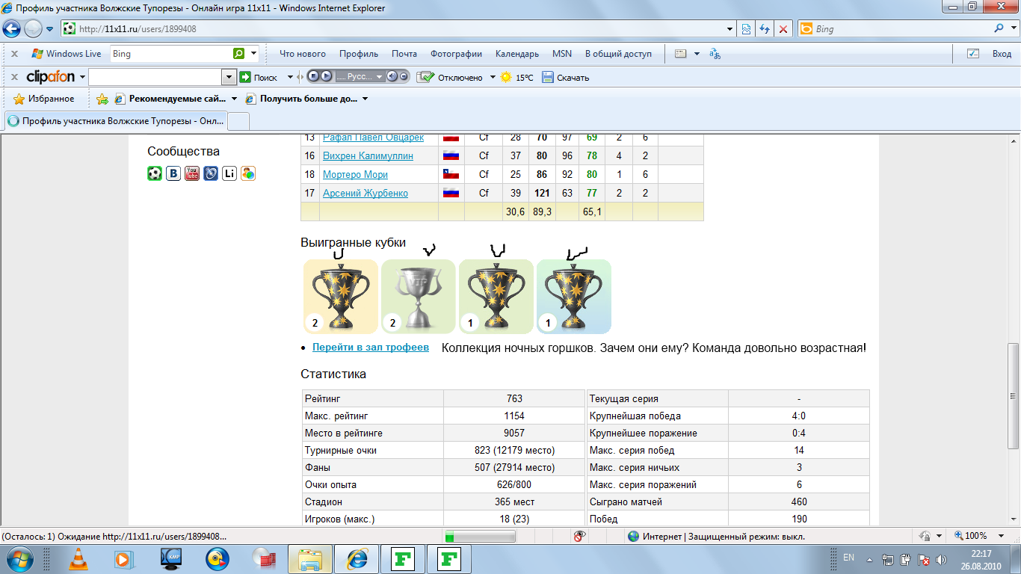Follow the Перейти в зал трофеев link
Image resolution: width=1021 pixels, height=574 pixels.
pos(370,348)
